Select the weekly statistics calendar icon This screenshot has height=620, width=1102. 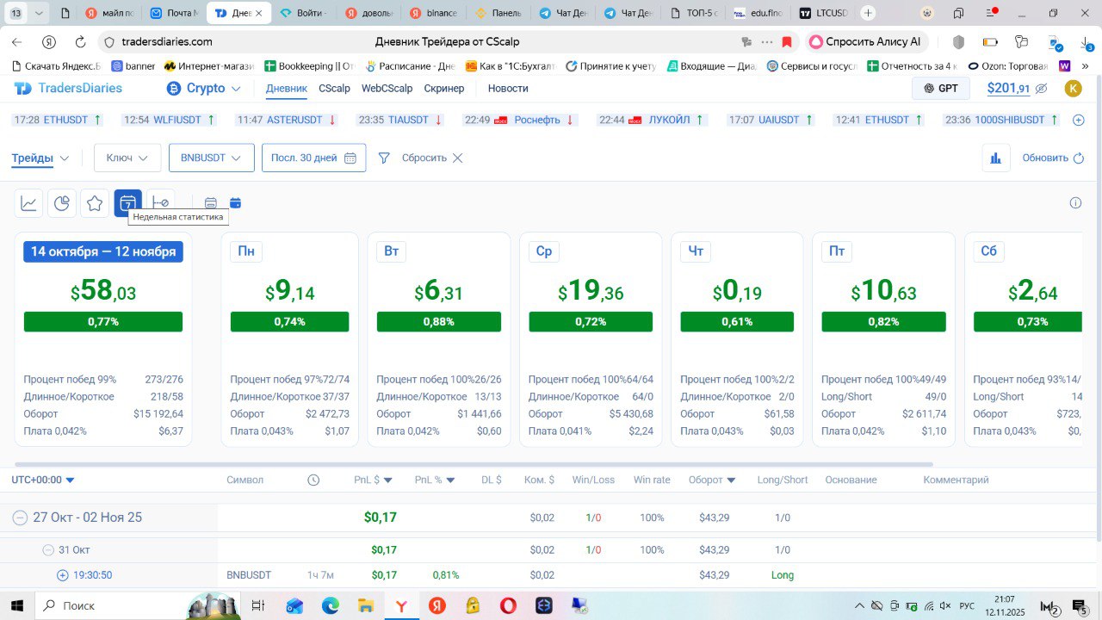(x=127, y=203)
